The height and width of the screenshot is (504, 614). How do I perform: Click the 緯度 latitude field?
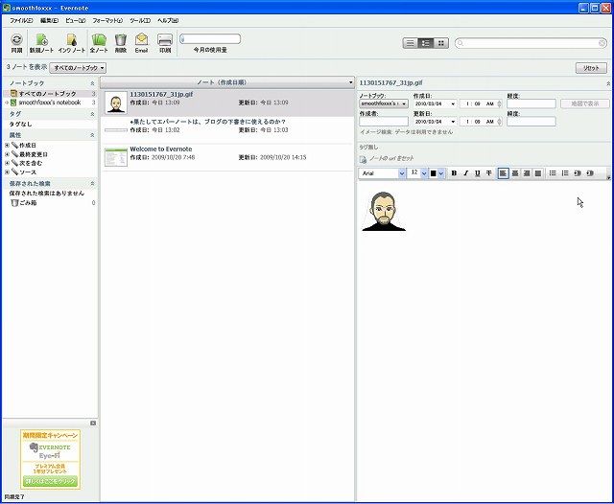point(531,122)
